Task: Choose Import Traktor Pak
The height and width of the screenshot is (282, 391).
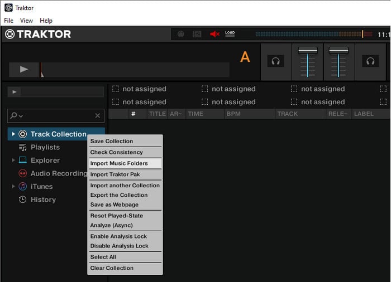Action: pyautogui.click(x=125, y=174)
